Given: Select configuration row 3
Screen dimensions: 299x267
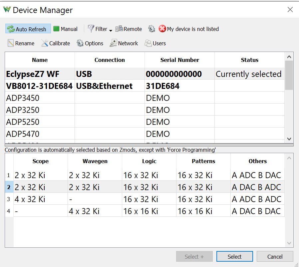Looking at the screenshot, I should pyautogui.click(x=145, y=199).
